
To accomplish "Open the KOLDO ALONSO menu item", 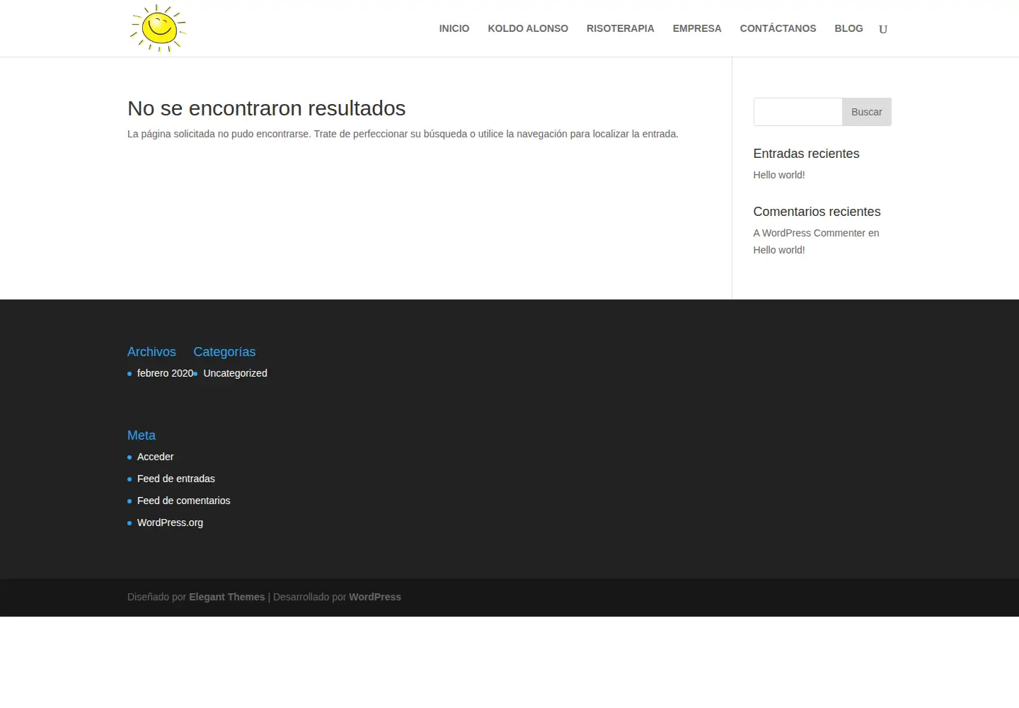I will click(x=528, y=28).
